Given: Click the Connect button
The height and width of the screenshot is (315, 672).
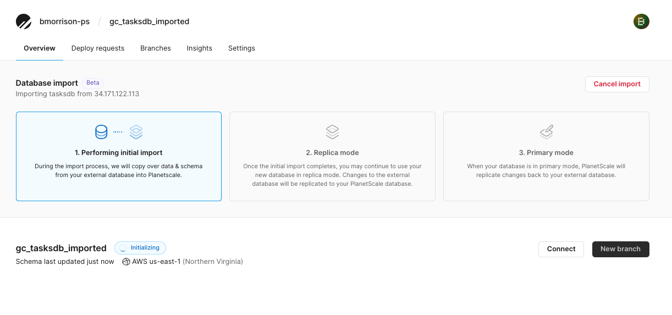Looking at the screenshot, I should (x=561, y=249).
